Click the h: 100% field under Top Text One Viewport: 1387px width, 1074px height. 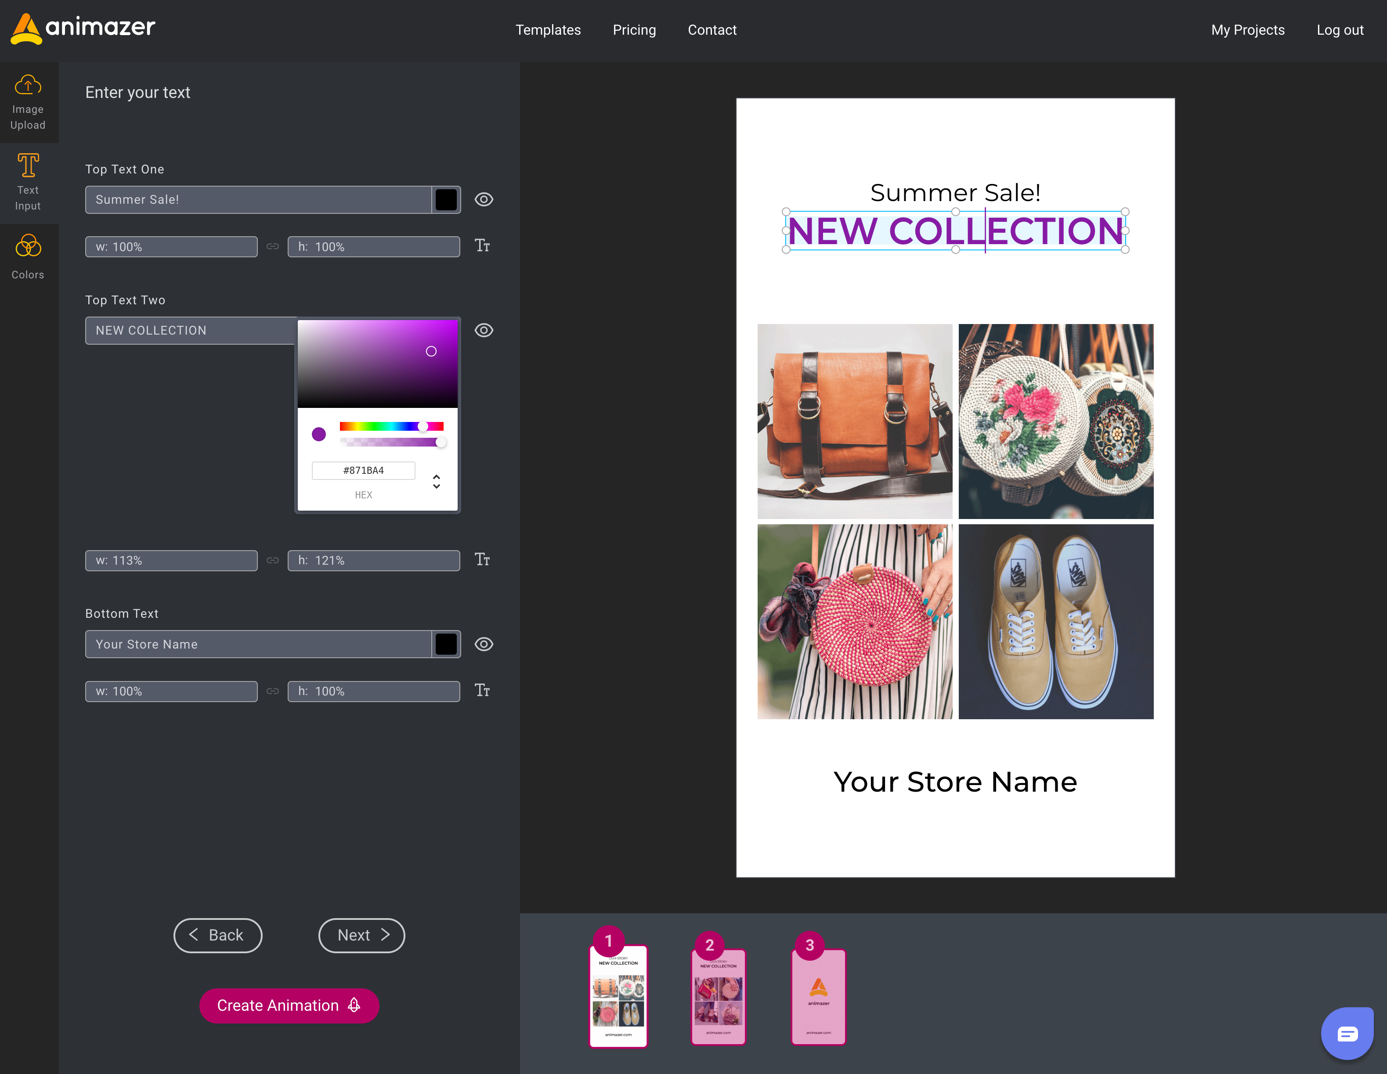point(373,246)
